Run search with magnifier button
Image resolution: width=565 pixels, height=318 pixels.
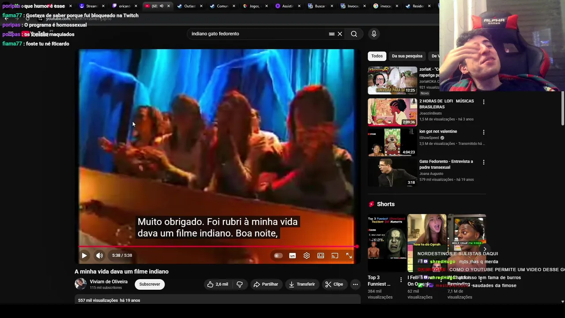[354, 34]
